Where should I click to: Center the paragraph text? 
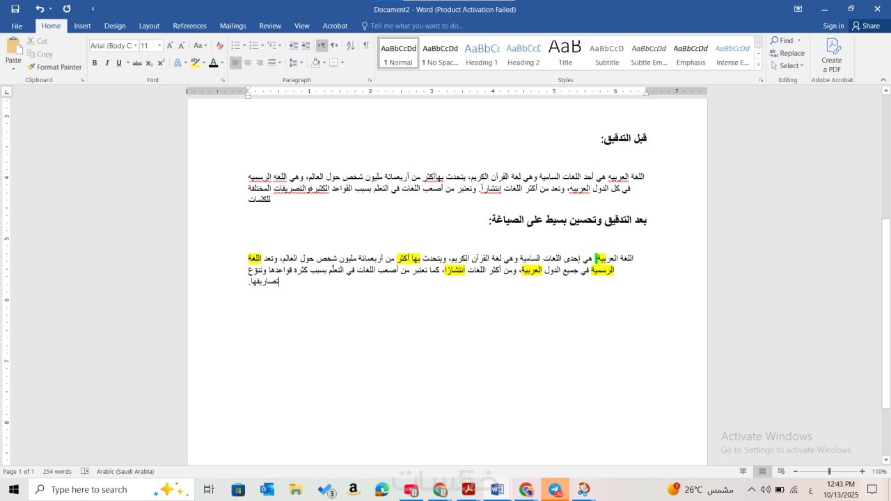(248, 63)
